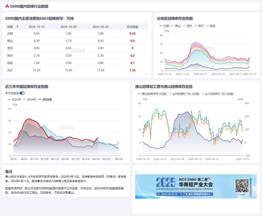Toggle the 季节性图表 switch
The image size is (262, 216).
(22, 93)
